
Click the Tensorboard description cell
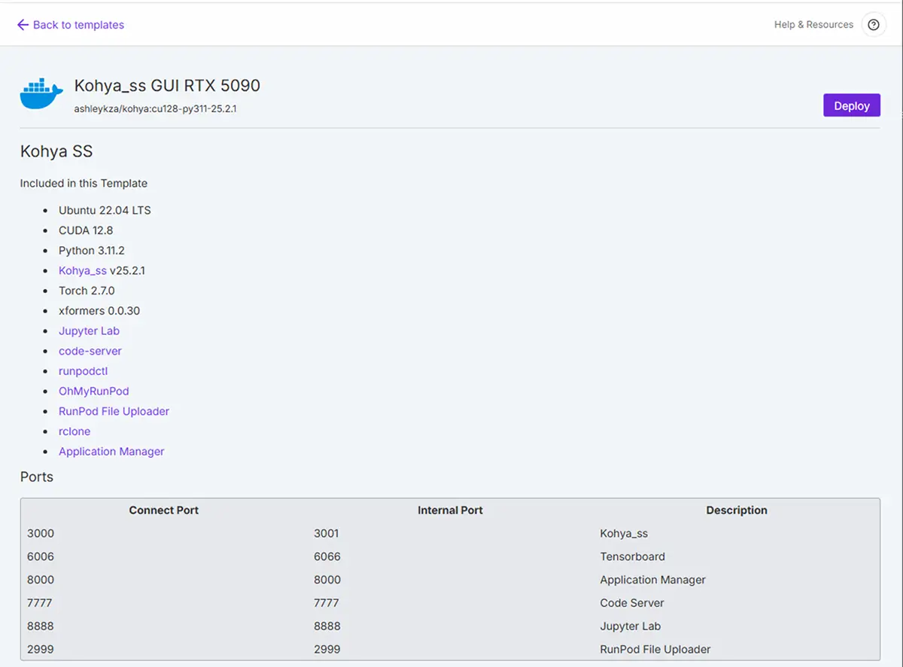(x=633, y=556)
